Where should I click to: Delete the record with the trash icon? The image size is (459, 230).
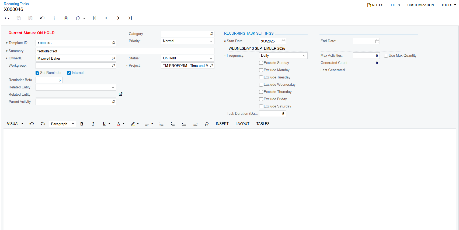pyautogui.click(x=66, y=18)
